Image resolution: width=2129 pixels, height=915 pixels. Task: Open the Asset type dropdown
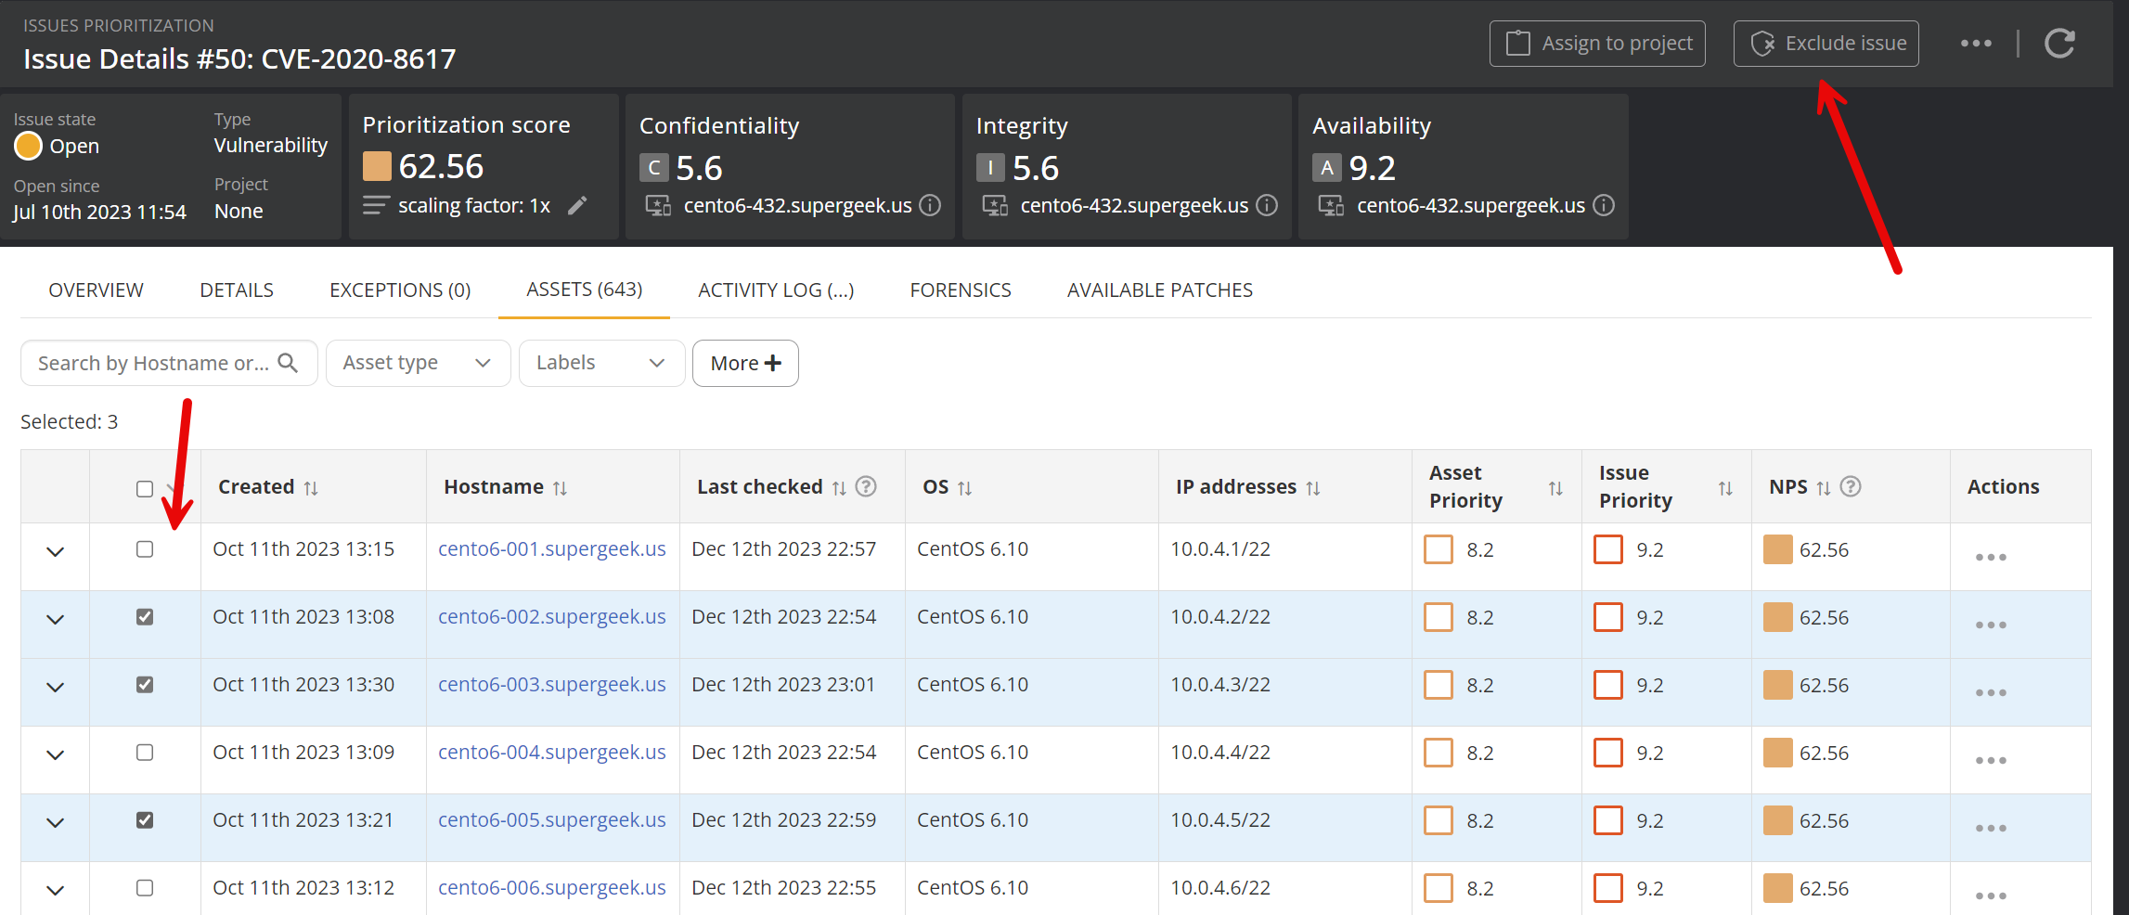pos(418,363)
